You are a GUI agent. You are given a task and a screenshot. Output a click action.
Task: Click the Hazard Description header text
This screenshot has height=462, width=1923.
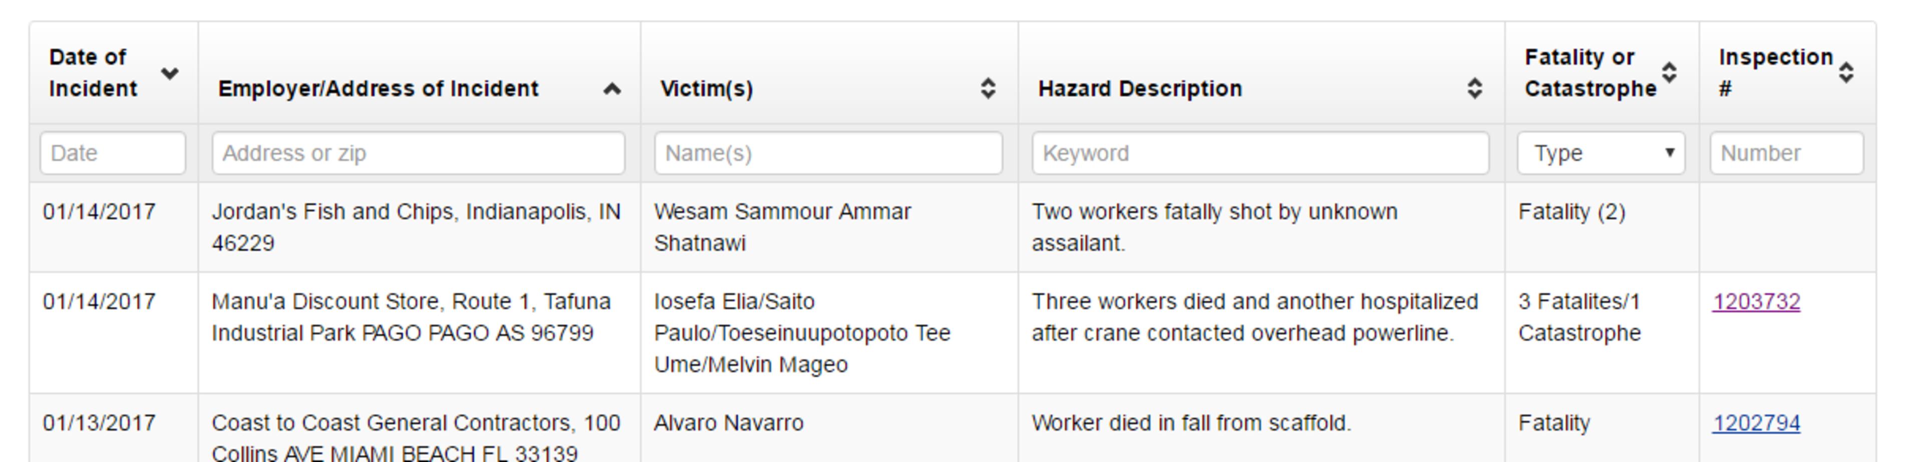tap(1140, 88)
